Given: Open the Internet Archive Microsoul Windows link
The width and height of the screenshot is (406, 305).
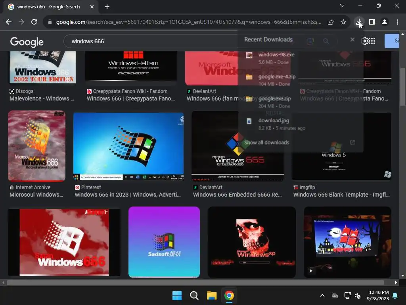Looking at the screenshot, I should coord(36,191).
